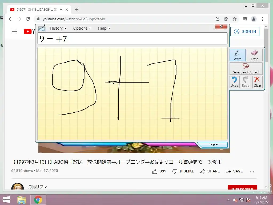Open a new browser tab
Viewport: 273px width, 205px height.
point(77,10)
